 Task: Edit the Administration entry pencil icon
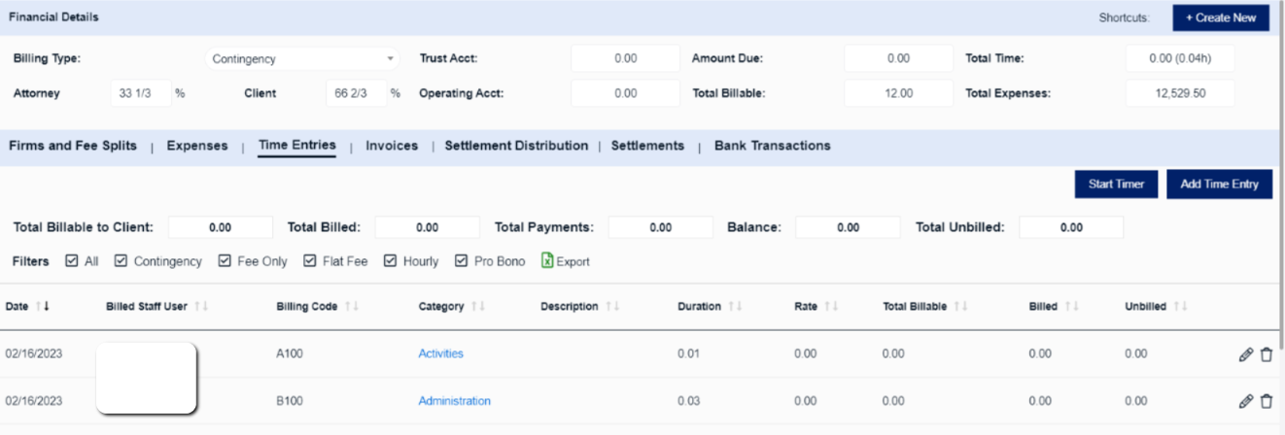(1245, 401)
